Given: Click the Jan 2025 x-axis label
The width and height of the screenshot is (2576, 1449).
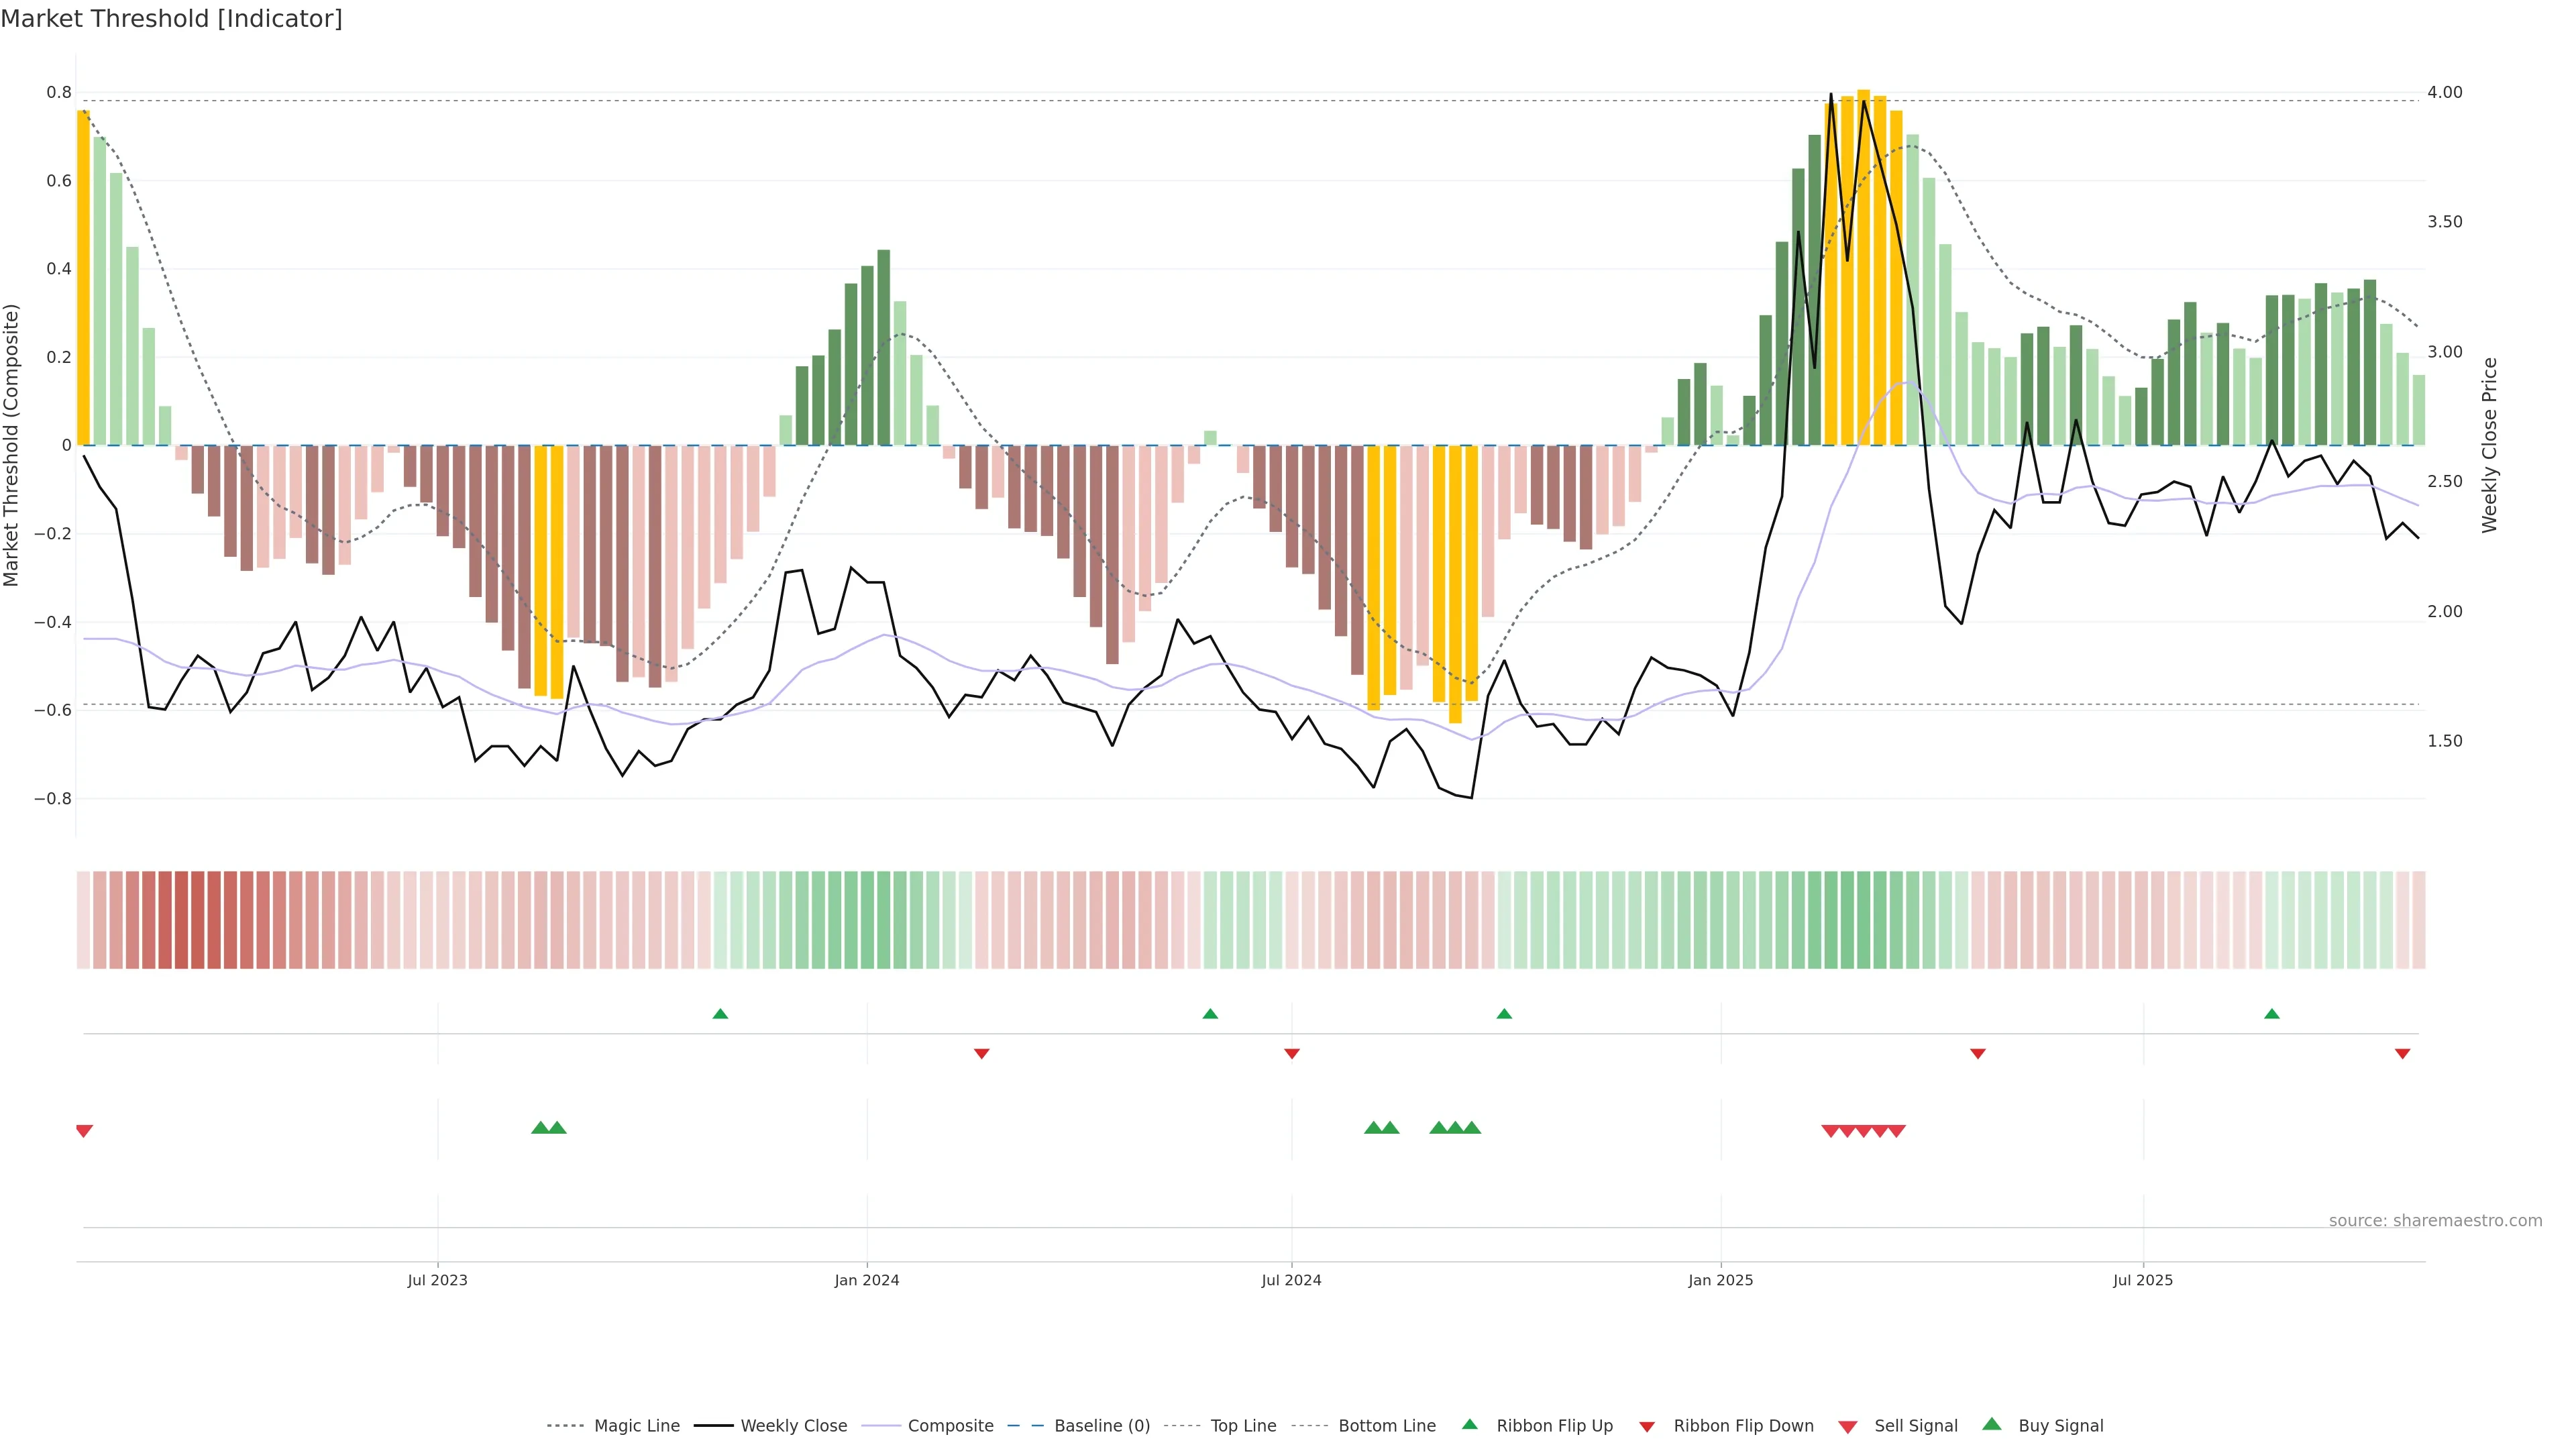Looking at the screenshot, I should pyautogui.click(x=1720, y=1280).
